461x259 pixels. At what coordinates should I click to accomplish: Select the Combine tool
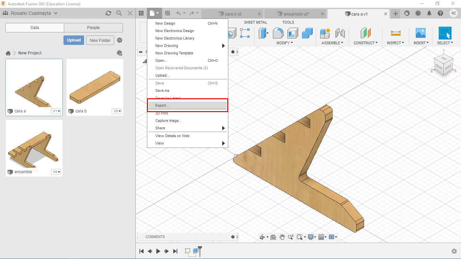point(307,33)
